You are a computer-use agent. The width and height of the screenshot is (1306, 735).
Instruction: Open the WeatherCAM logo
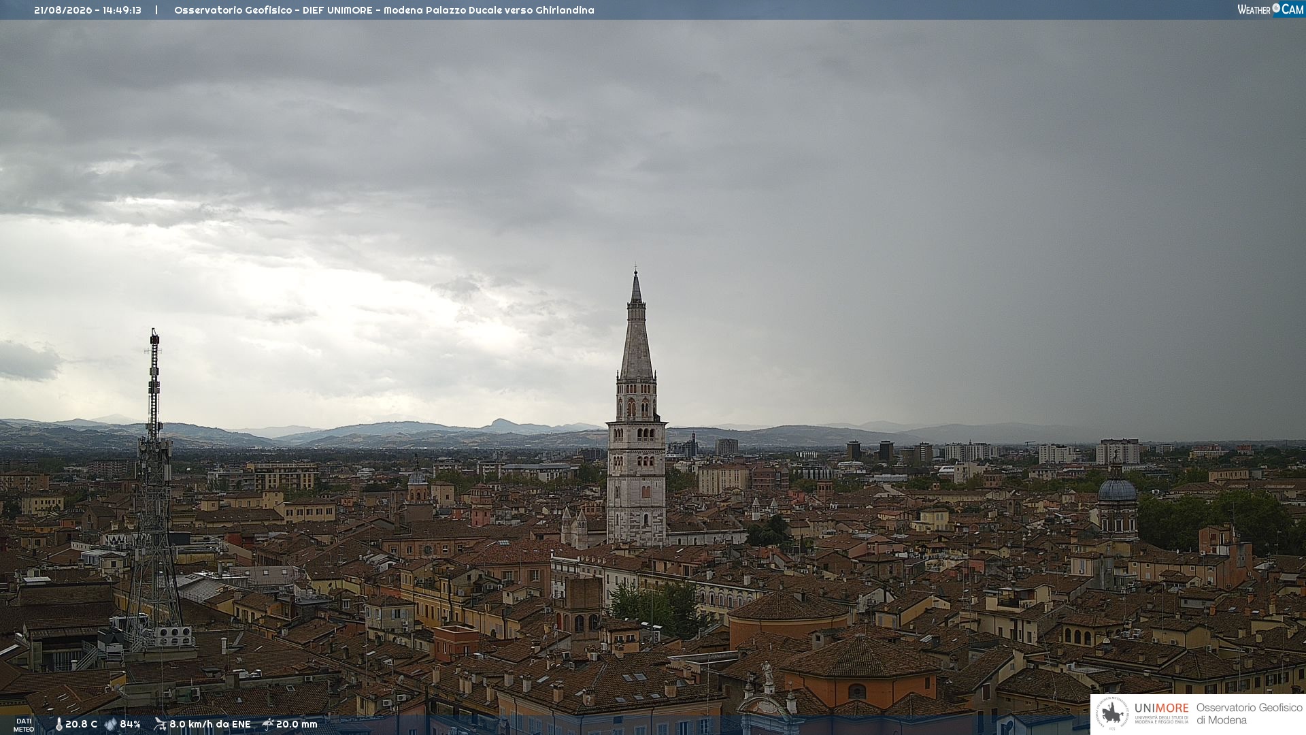point(1270,9)
